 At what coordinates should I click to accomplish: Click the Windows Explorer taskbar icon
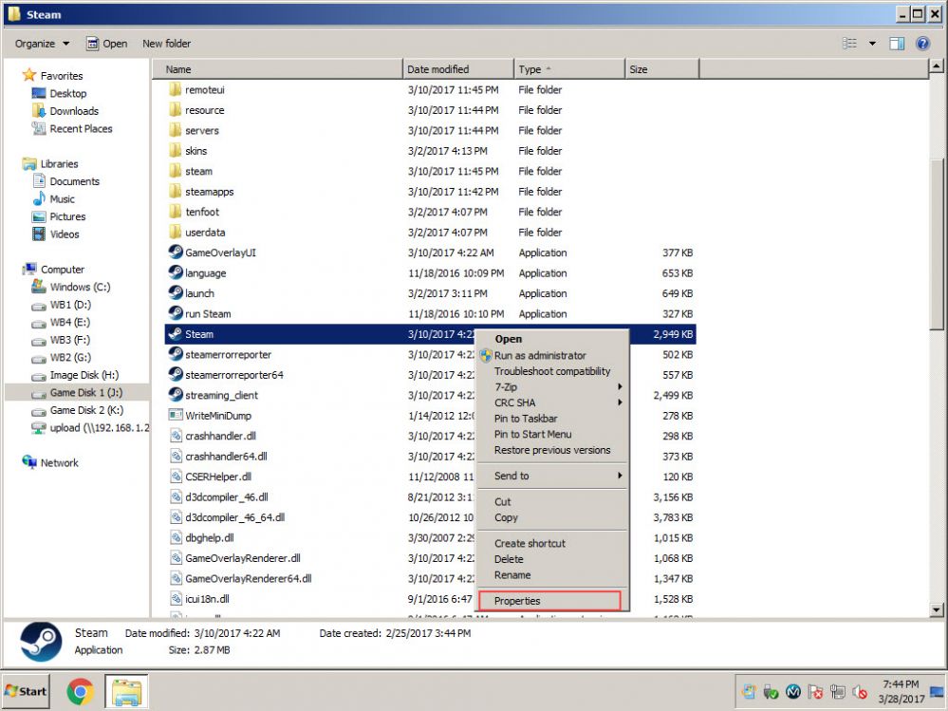[x=126, y=692]
